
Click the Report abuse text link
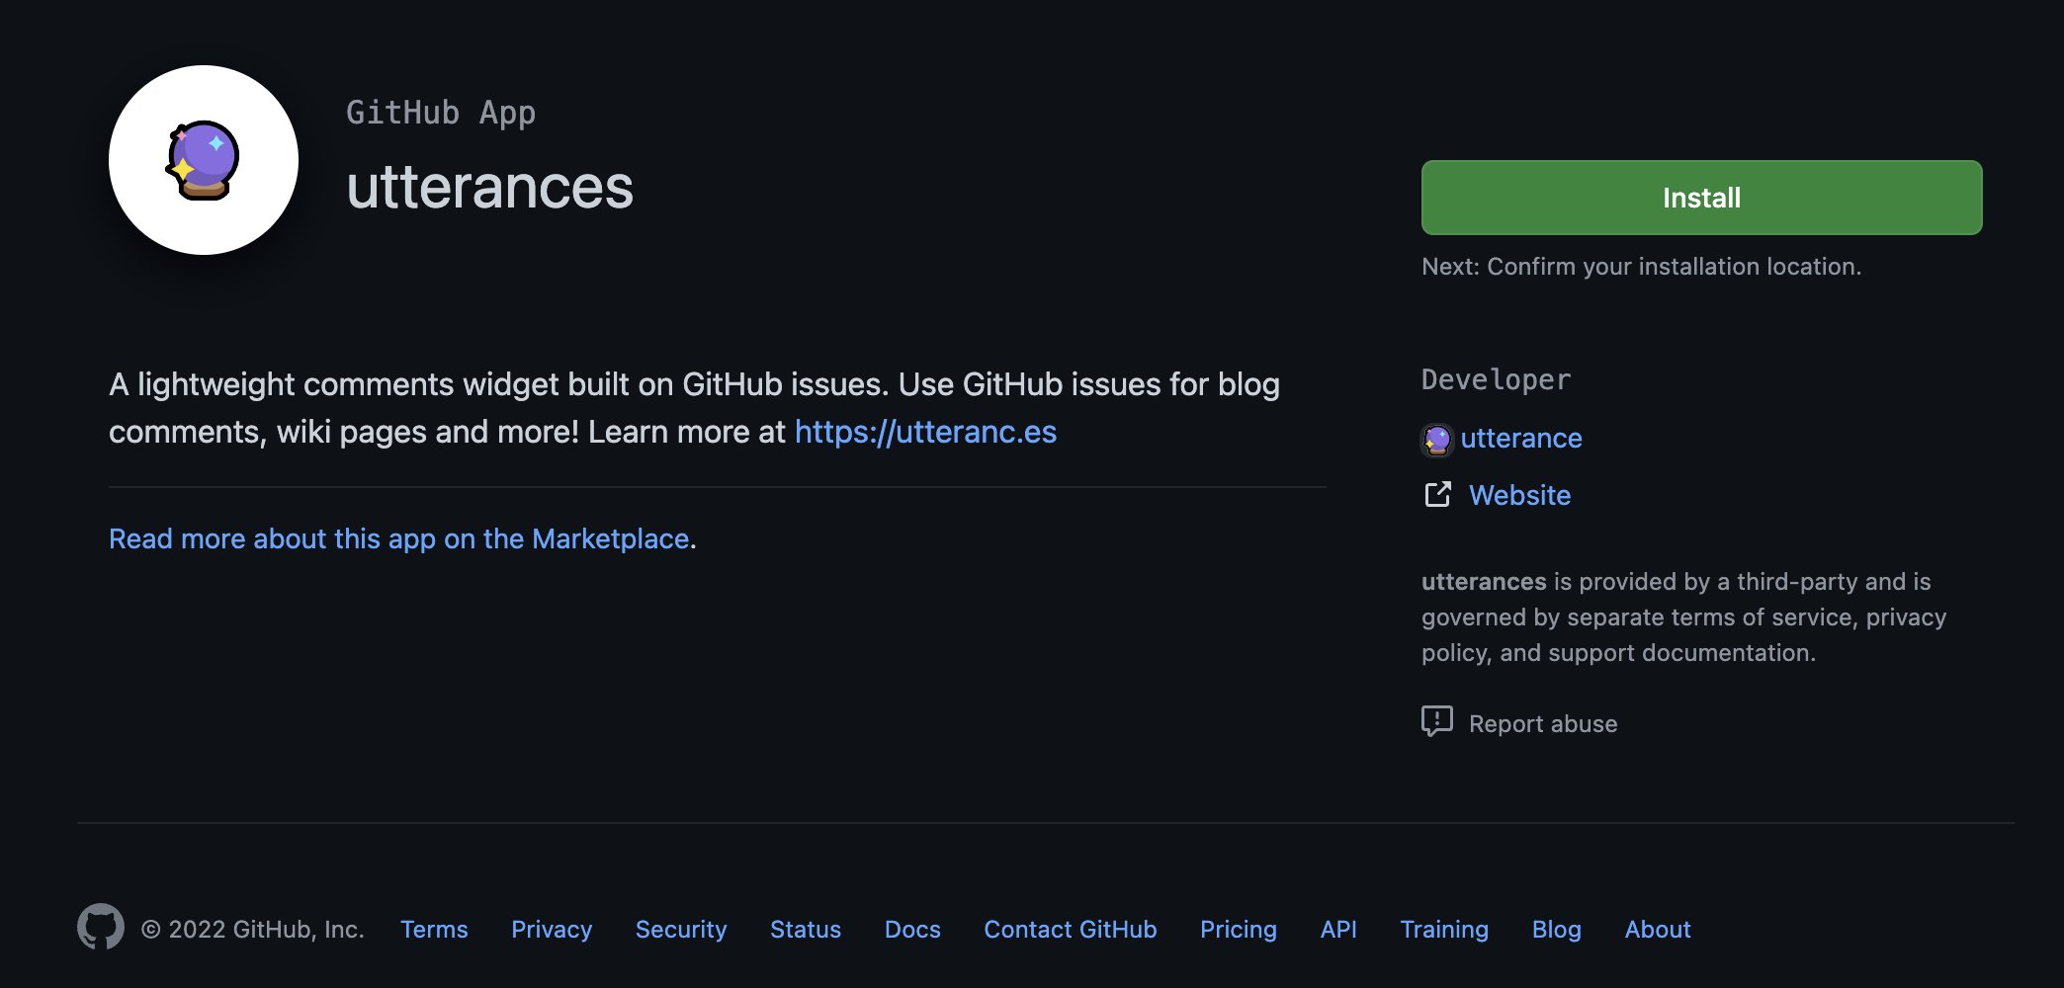(1542, 724)
